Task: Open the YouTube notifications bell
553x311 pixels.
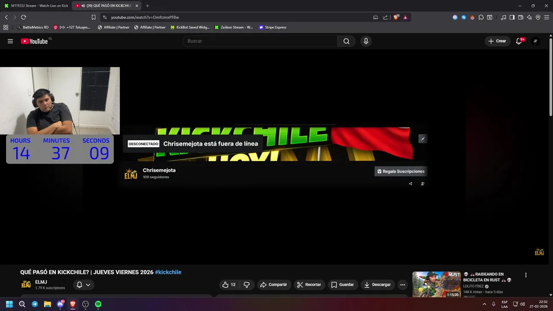Action: pyautogui.click(x=519, y=41)
